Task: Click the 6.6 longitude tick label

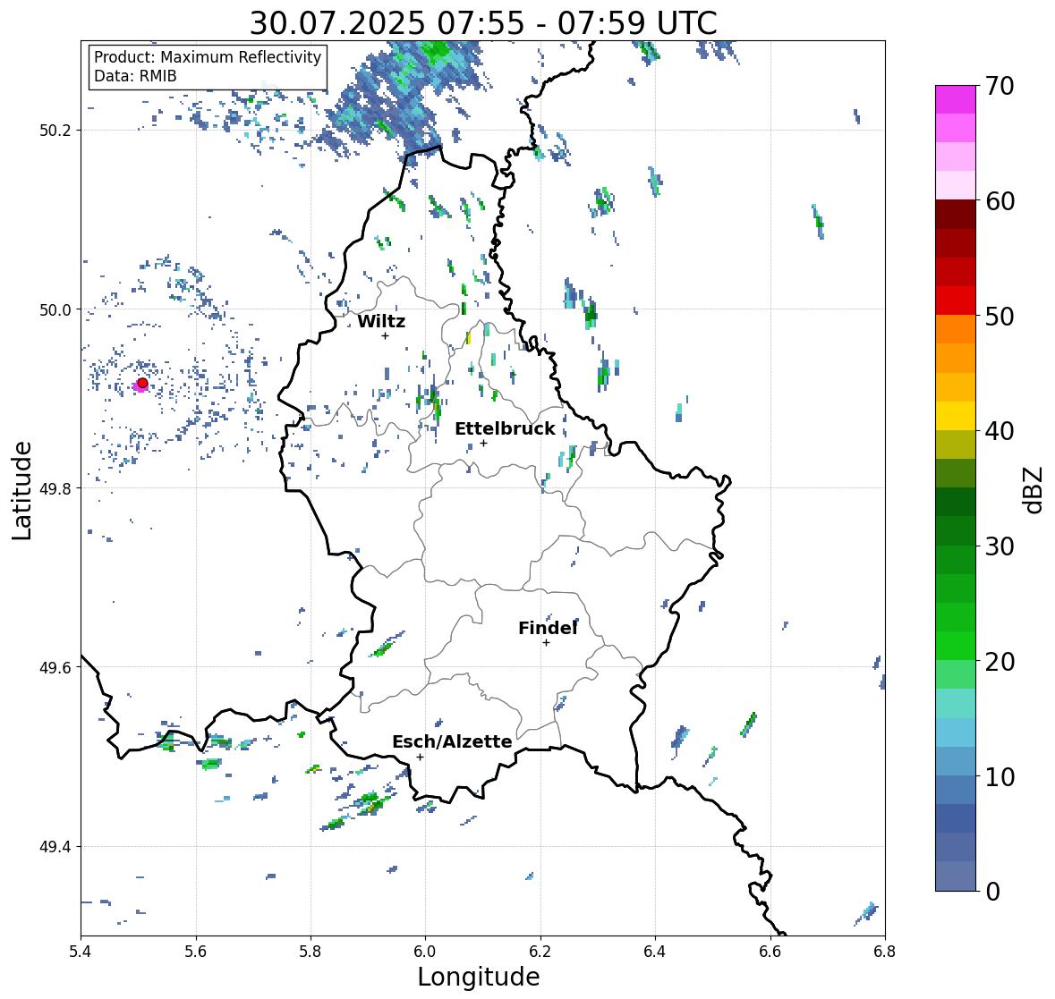Action: pos(770,952)
